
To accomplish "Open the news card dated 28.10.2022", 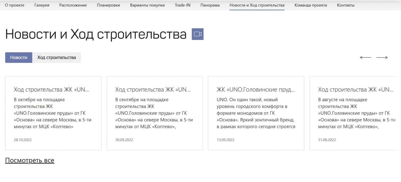I will (x=53, y=113).
